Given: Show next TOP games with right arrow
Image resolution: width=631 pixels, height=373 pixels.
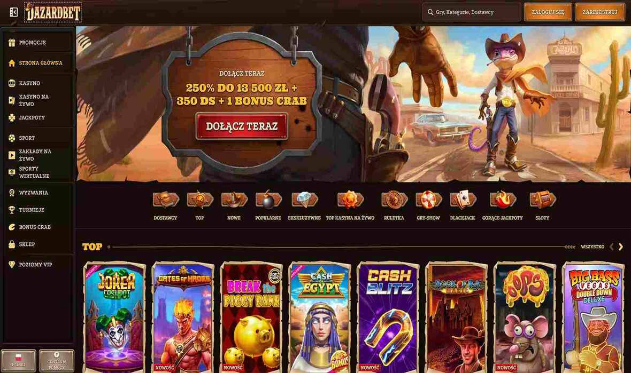Looking at the screenshot, I should (x=621, y=247).
